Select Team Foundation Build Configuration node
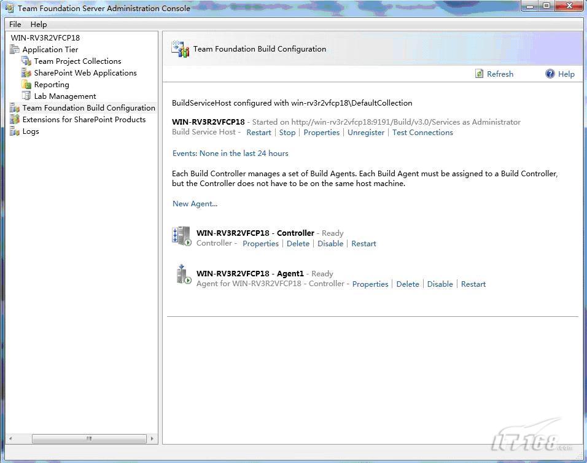 (88, 108)
